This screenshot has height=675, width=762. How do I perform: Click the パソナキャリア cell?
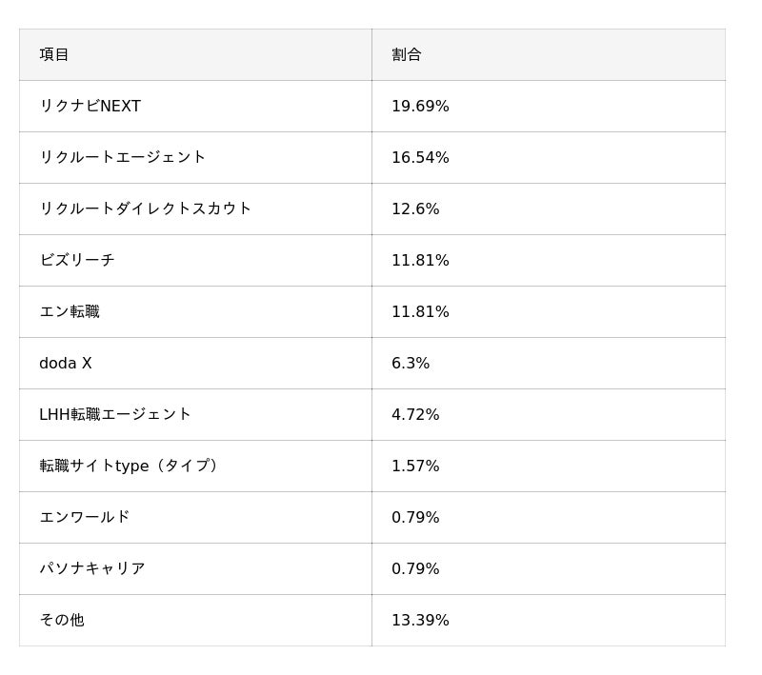92,568
